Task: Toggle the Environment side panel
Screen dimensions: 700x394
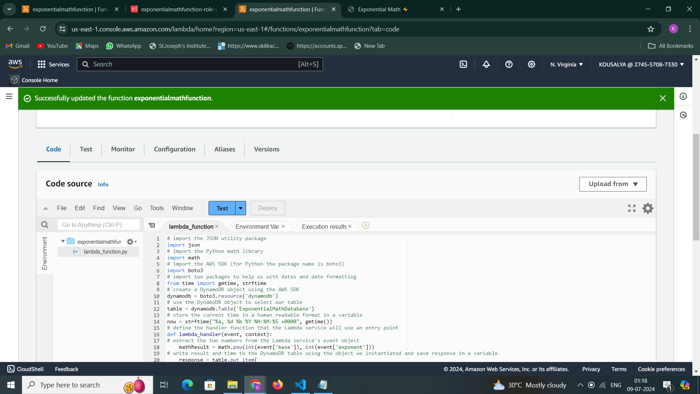Action: (44, 253)
